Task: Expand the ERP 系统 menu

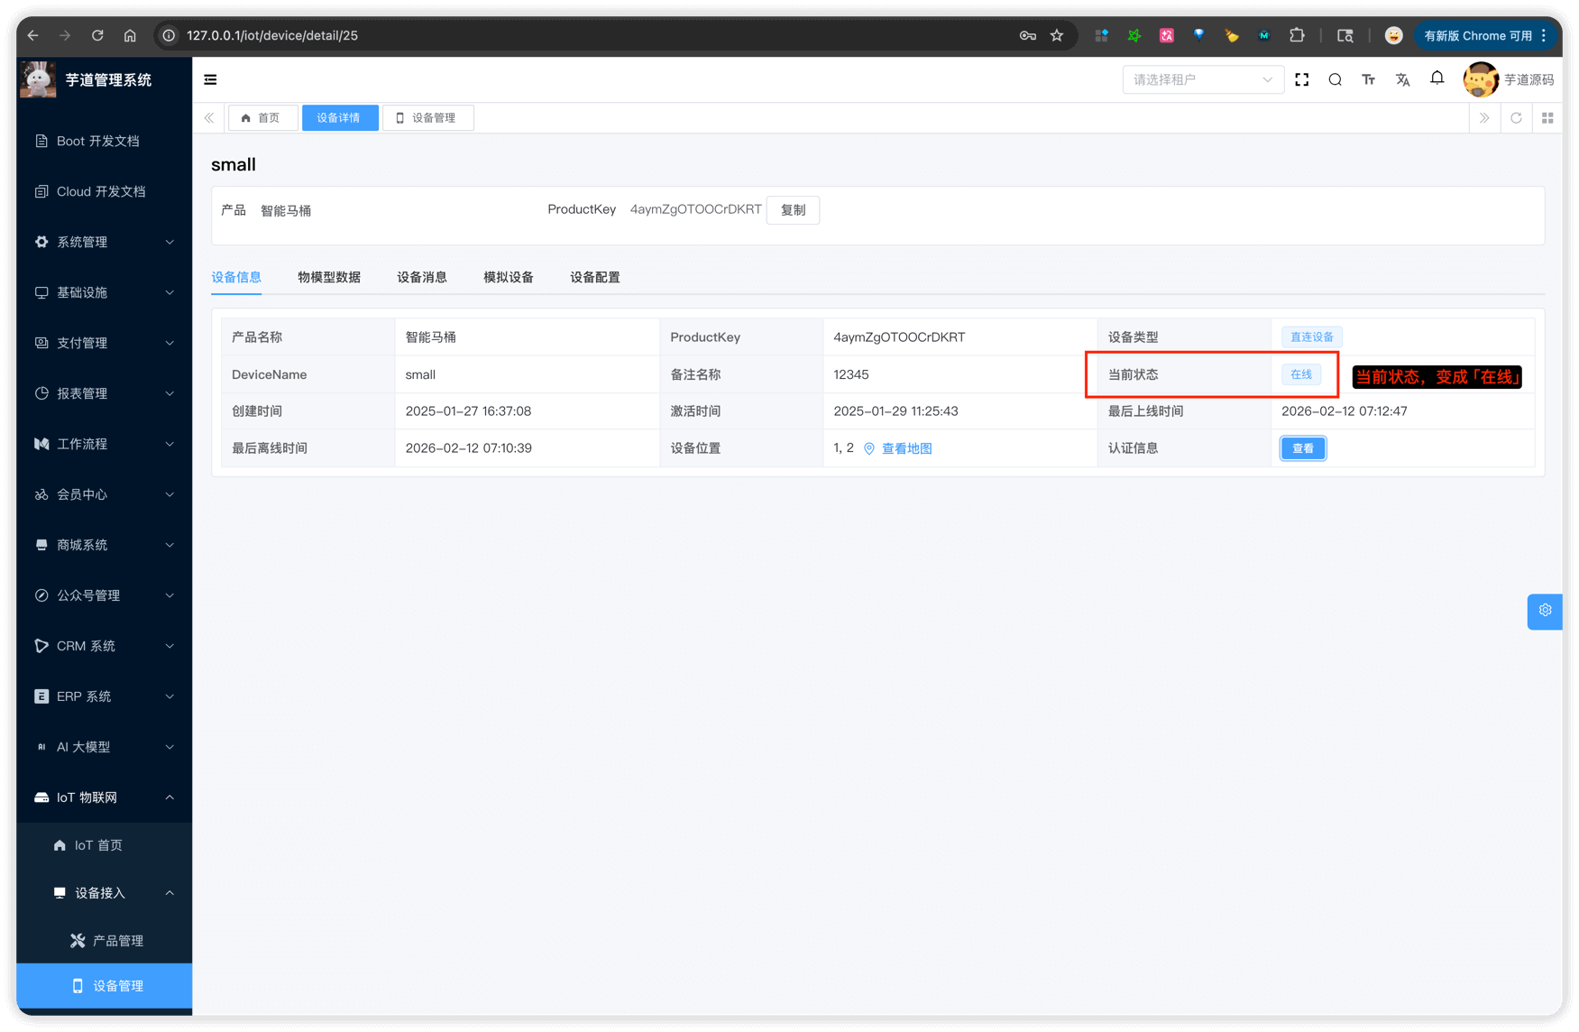Action: (104, 696)
